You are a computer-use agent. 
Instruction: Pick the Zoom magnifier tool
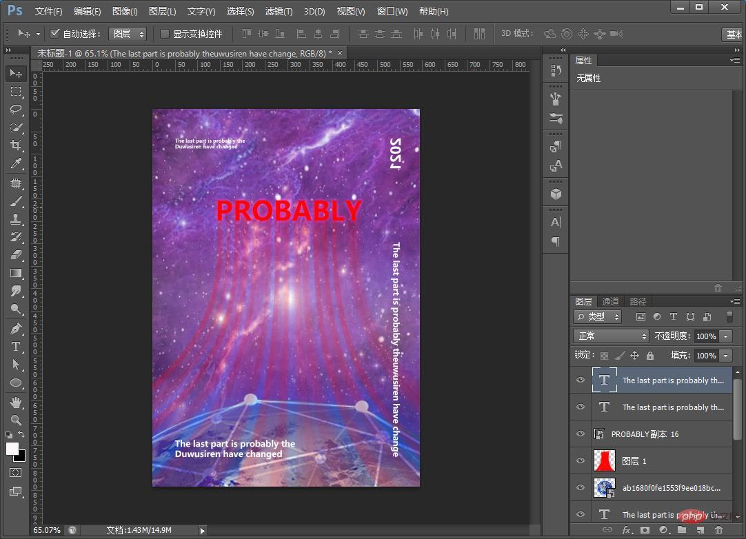pos(16,420)
